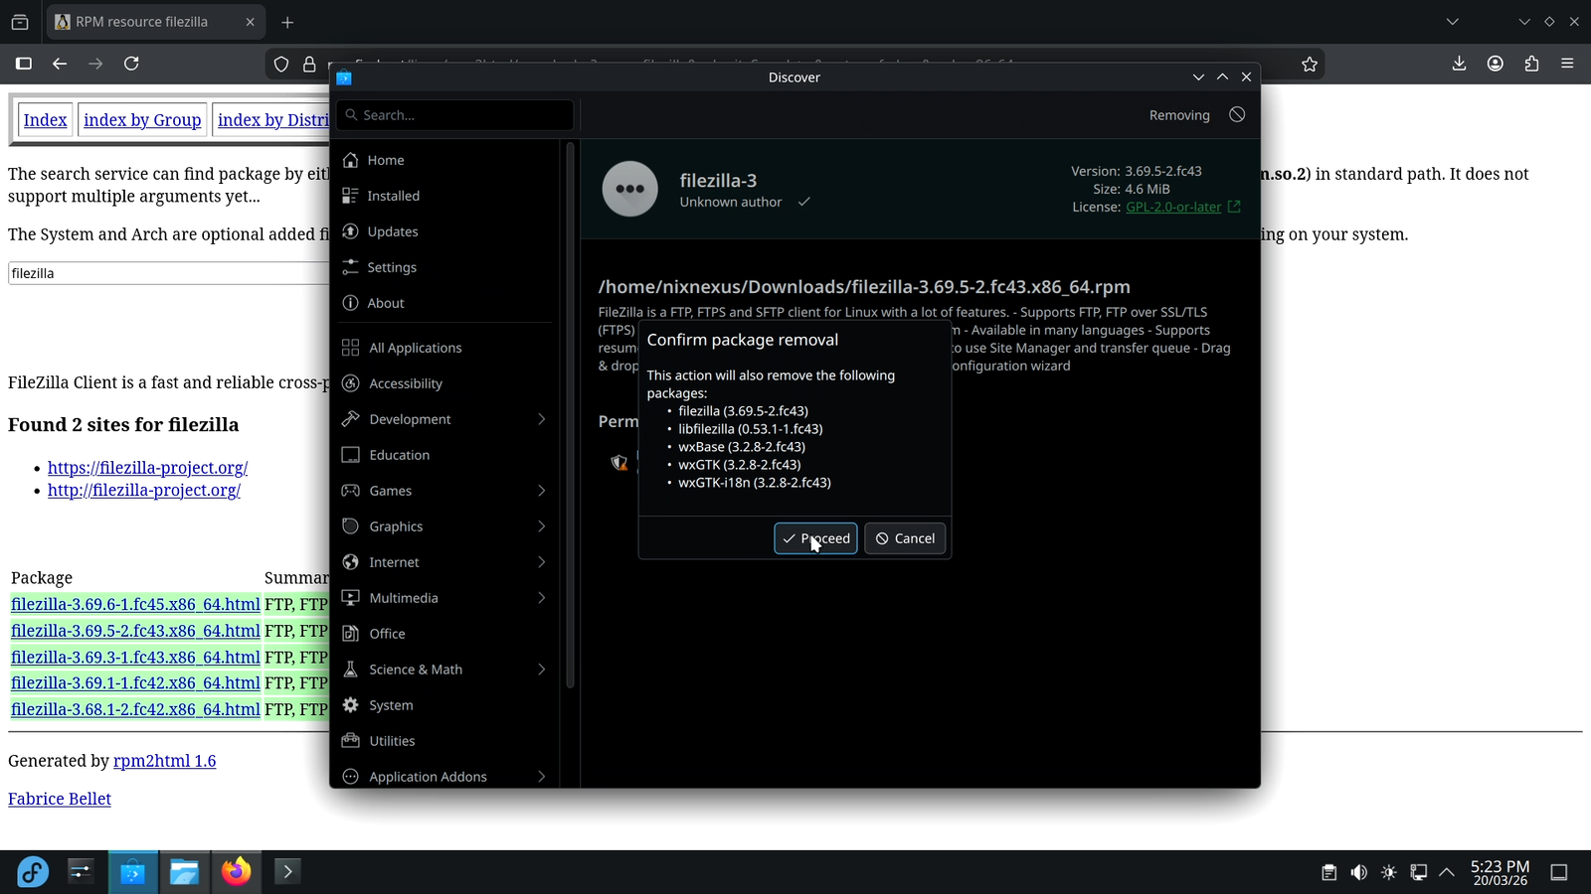
Task: Open volume control in system tray
Action: [1358, 873]
